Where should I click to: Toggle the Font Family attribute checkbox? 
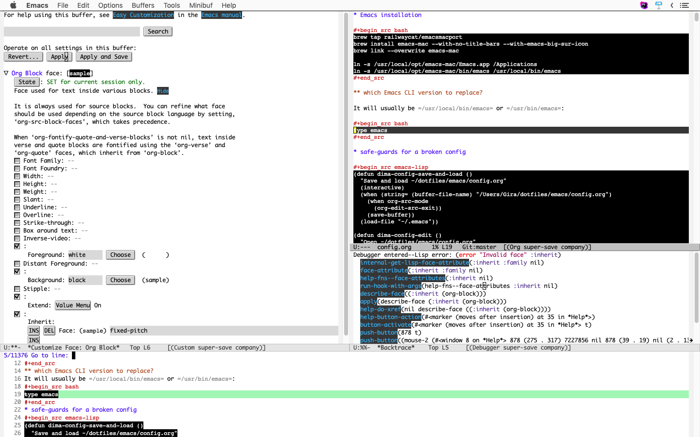point(17,160)
